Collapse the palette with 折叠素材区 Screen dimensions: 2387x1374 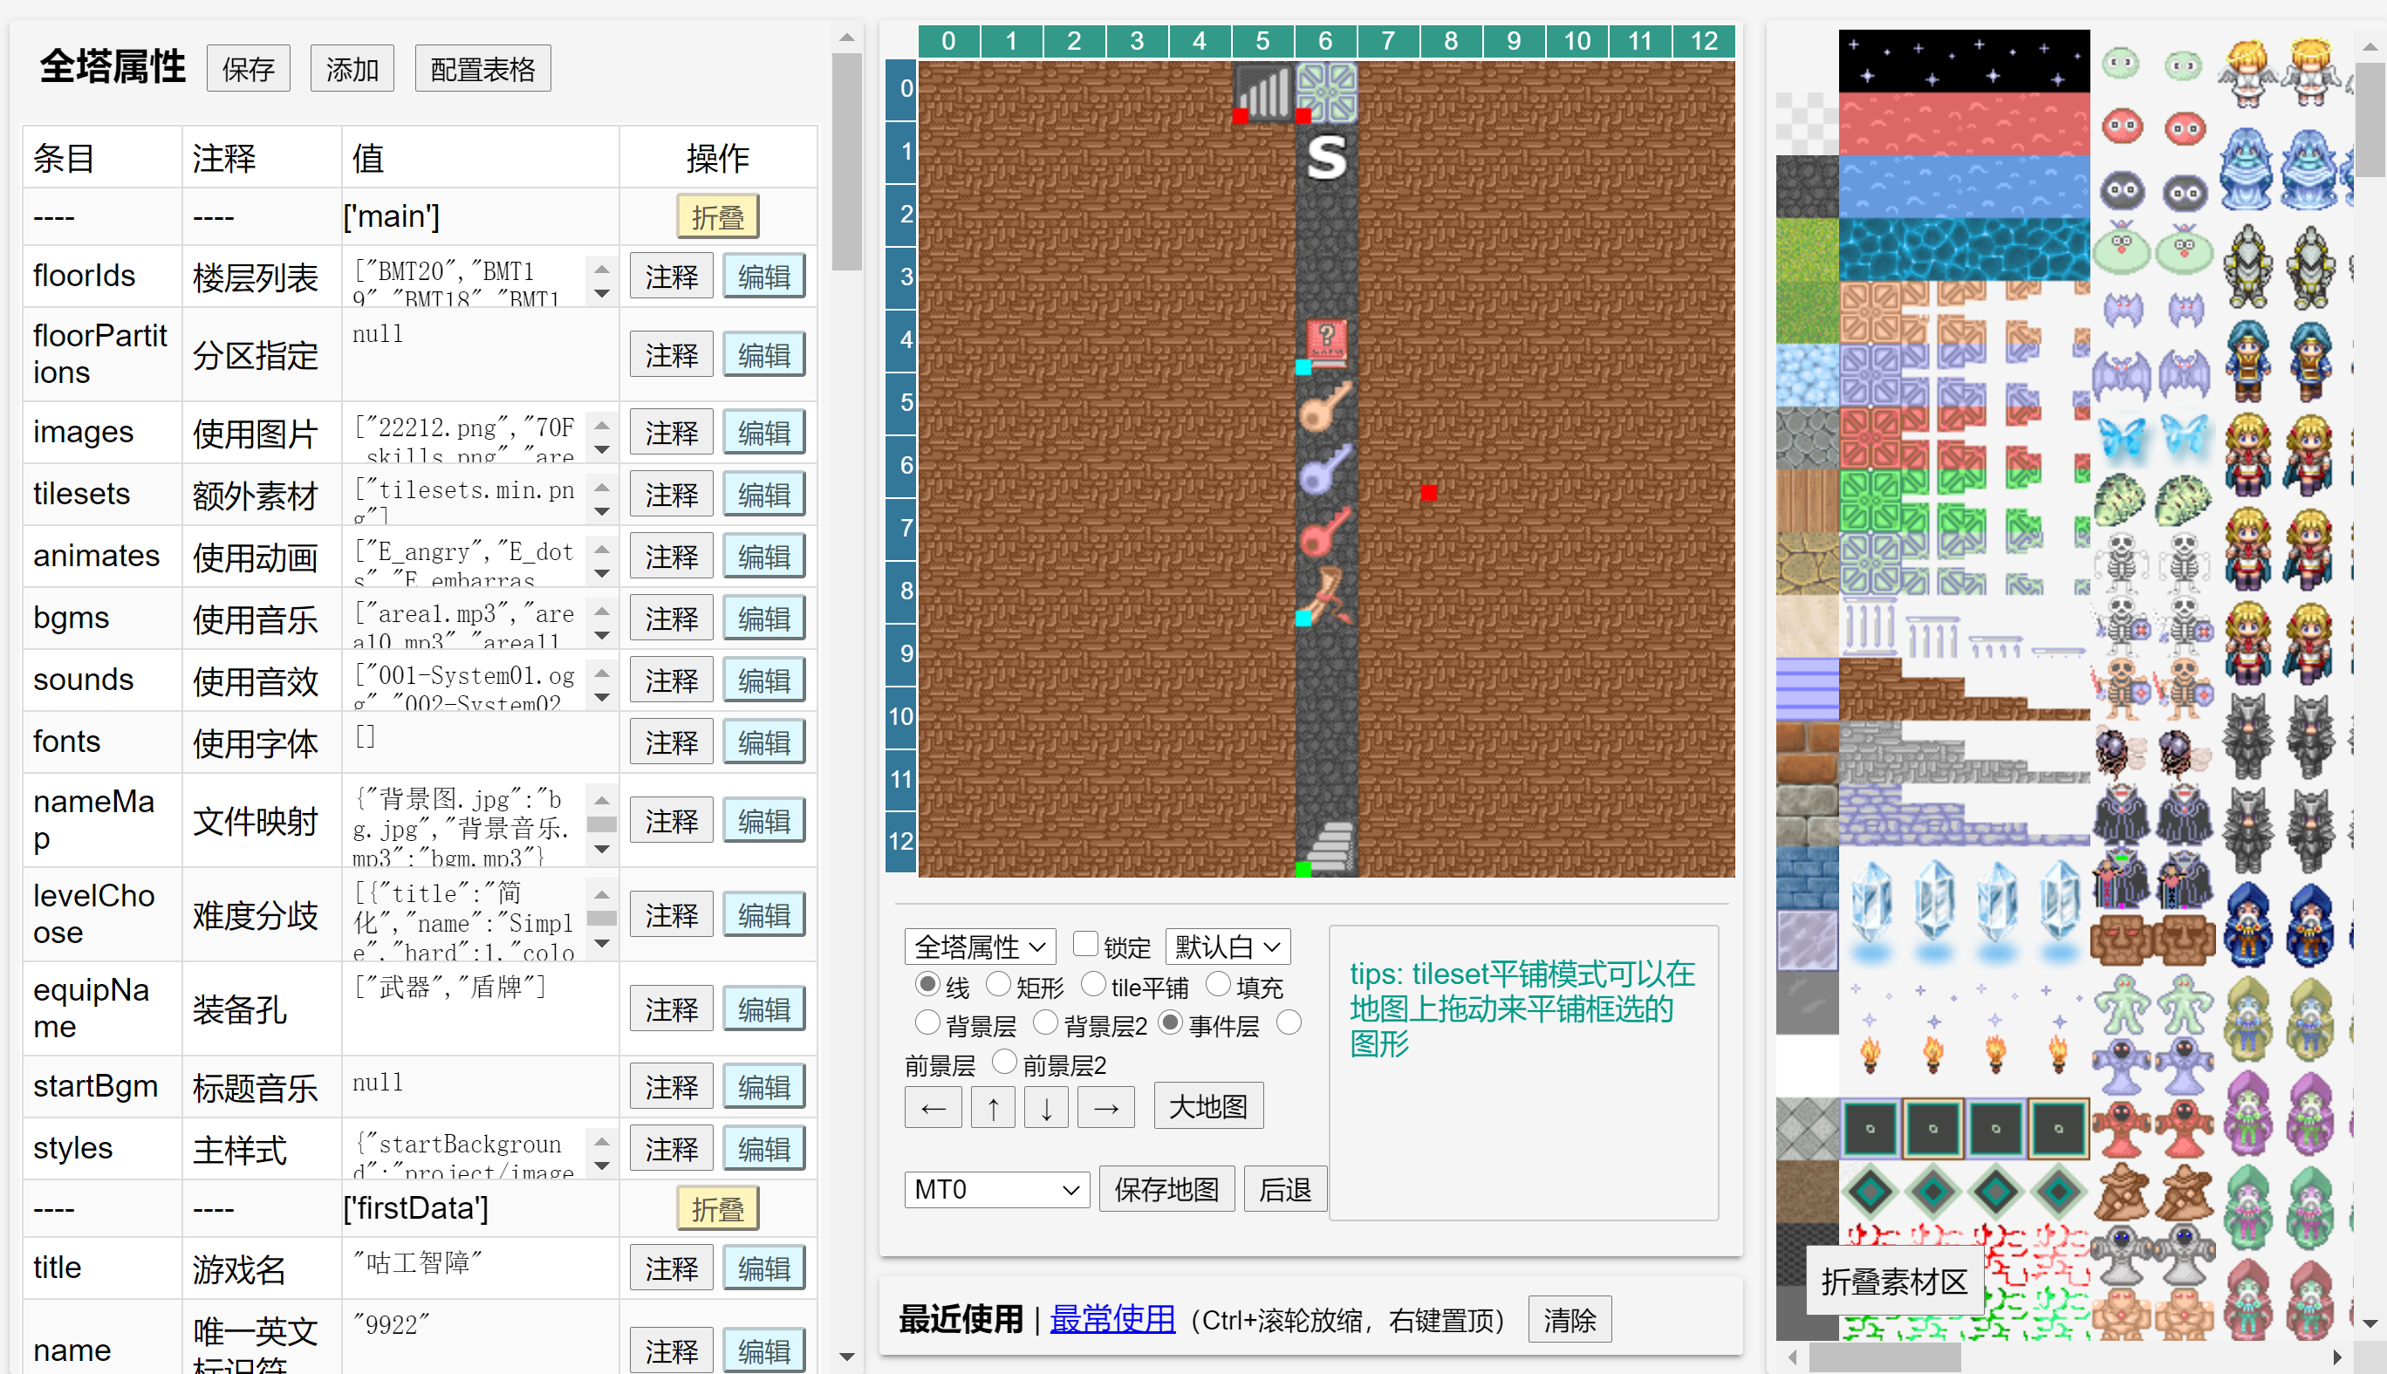(1893, 1282)
